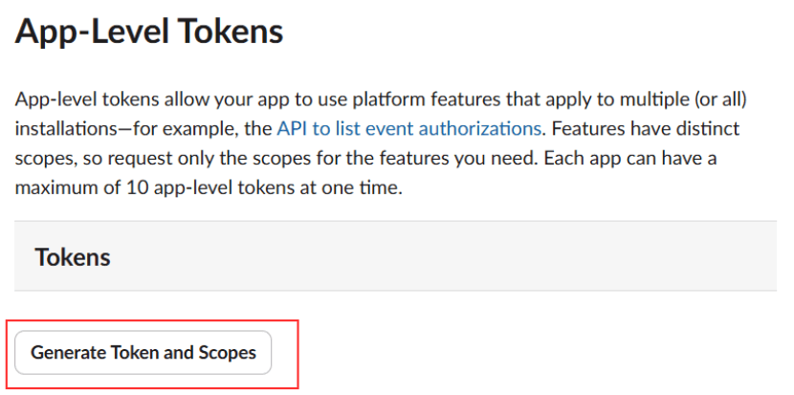Click the Tokens section header label

coord(73,256)
